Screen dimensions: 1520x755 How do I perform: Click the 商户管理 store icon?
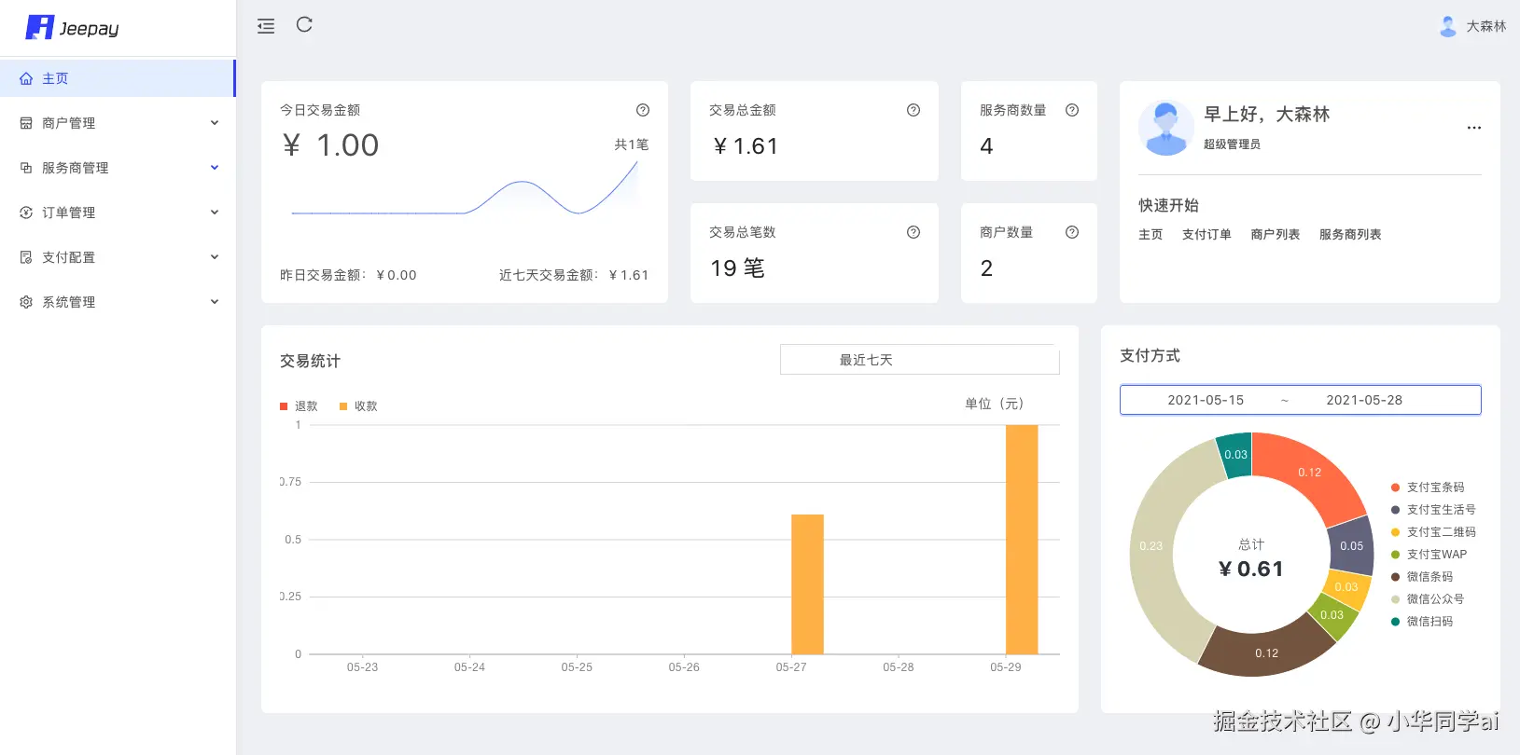point(26,123)
